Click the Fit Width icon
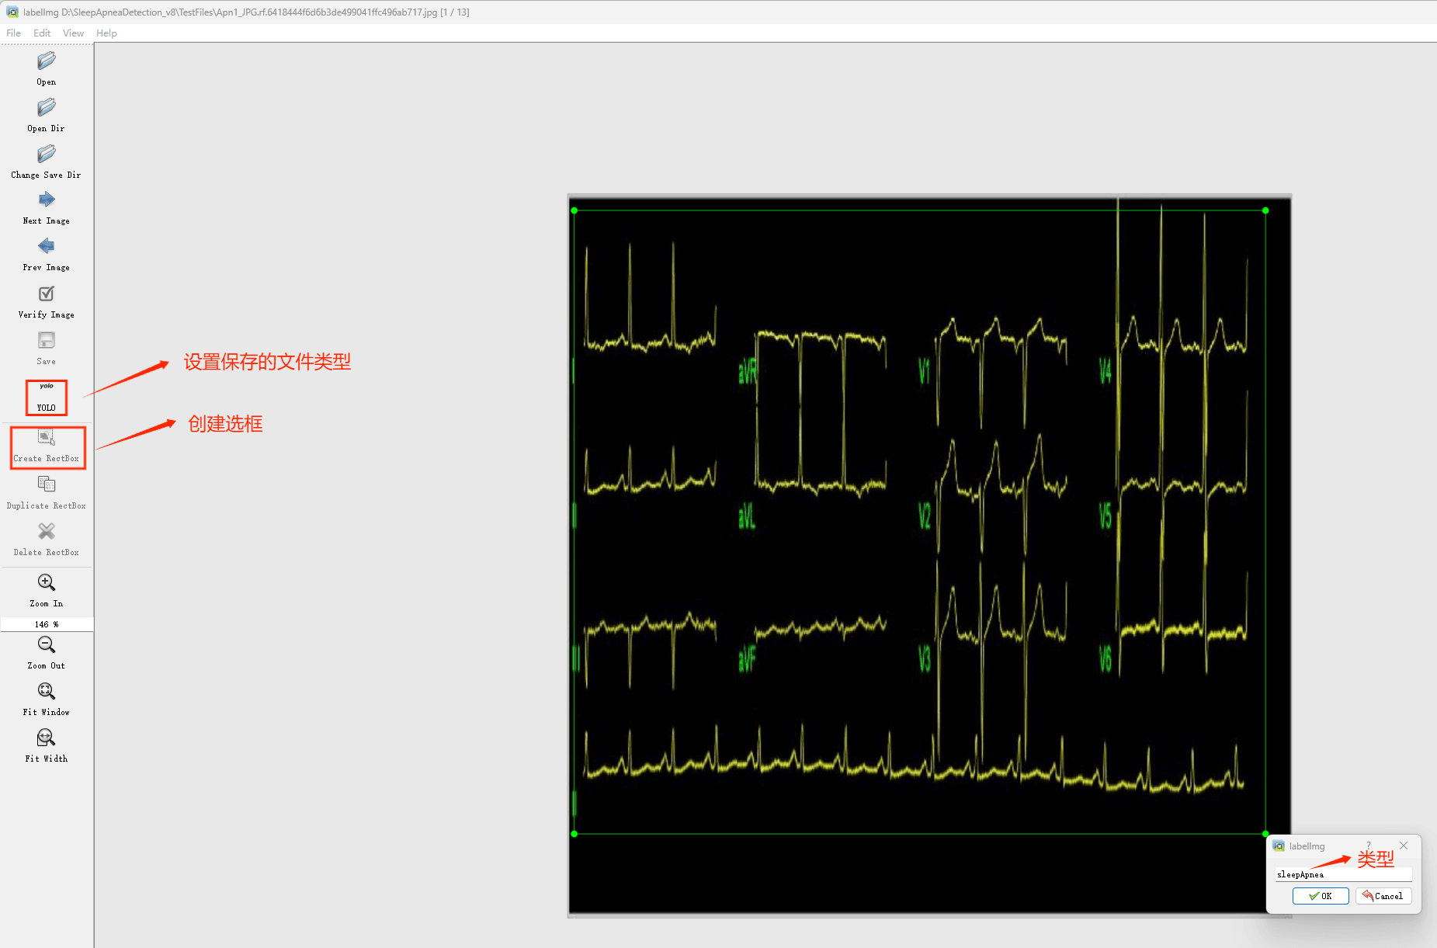The height and width of the screenshot is (948, 1437). 47,738
